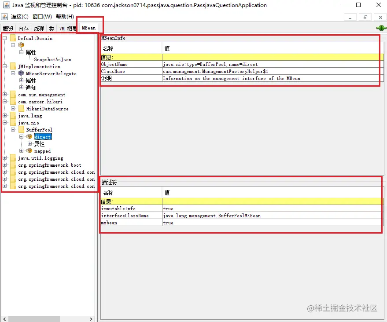Close the inner connection frame
The image size is (387, 322).
[x=380, y=17]
